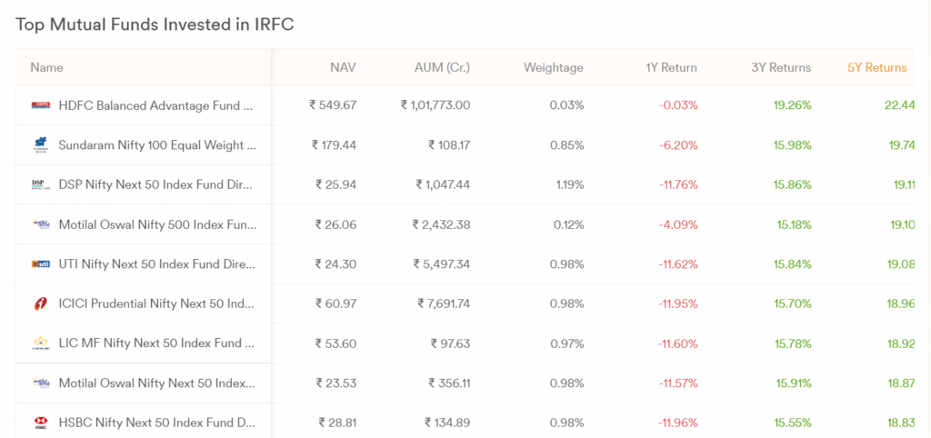
Task: Click AUM value ₹ 2,432.38
Action: pyautogui.click(x=441, y=225)
